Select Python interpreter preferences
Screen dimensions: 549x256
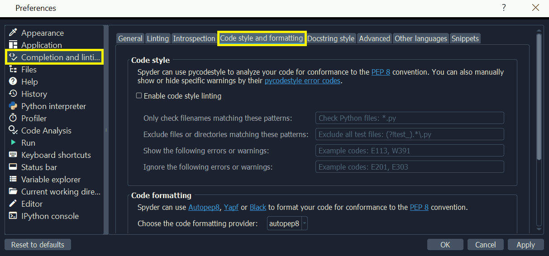54,106
